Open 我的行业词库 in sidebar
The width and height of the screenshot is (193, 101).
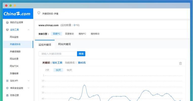click(16, 22)
